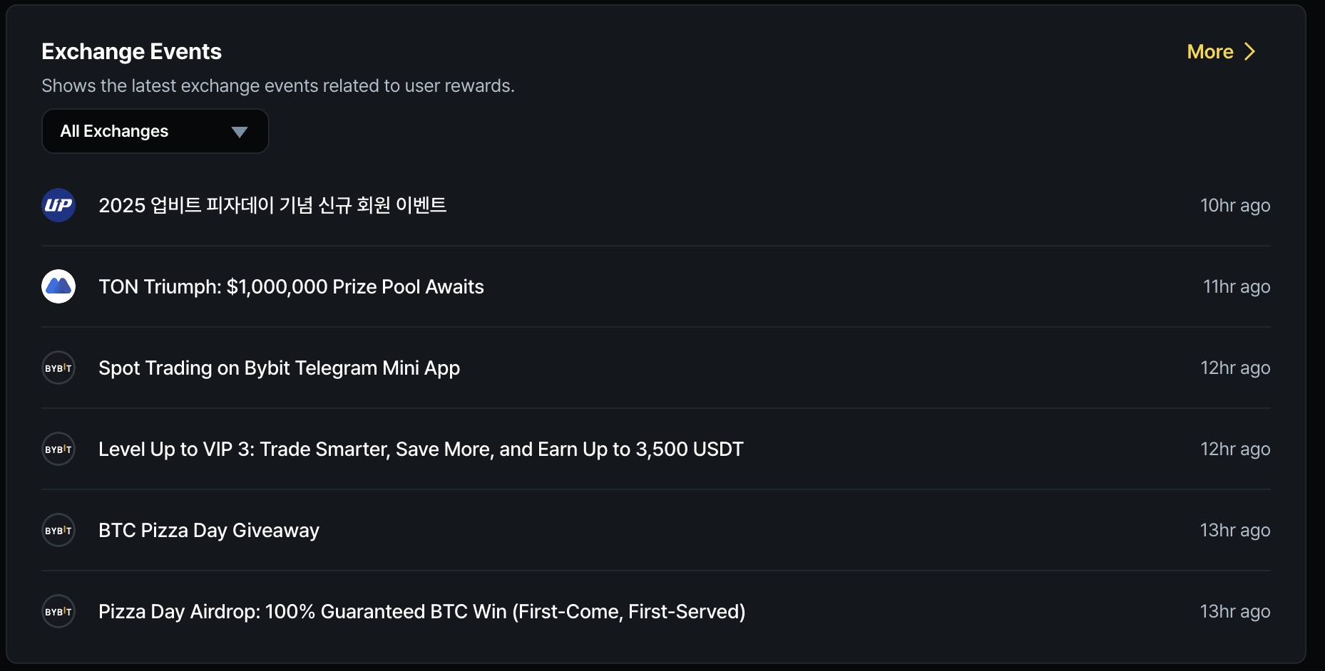1325x671 pixels.
Task: Open the Spot Trading on Bybit Telegram Mini App
Action: [x=279, y=368]
